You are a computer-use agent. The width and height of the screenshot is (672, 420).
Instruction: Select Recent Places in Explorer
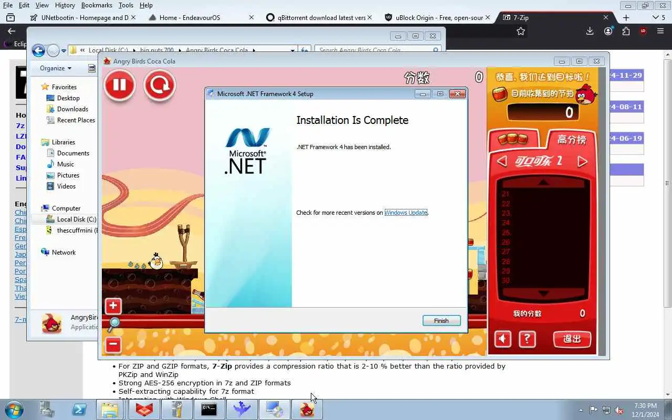pos(76,120)
